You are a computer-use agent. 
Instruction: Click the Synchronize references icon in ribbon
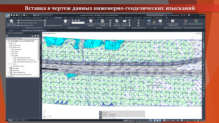pyautogui.click(x=45, y=25)
